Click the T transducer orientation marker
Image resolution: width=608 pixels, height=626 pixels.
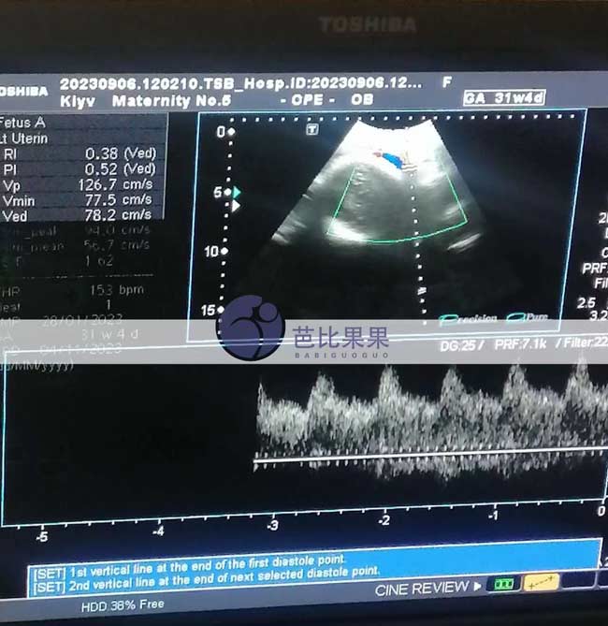tap(312, 129)
